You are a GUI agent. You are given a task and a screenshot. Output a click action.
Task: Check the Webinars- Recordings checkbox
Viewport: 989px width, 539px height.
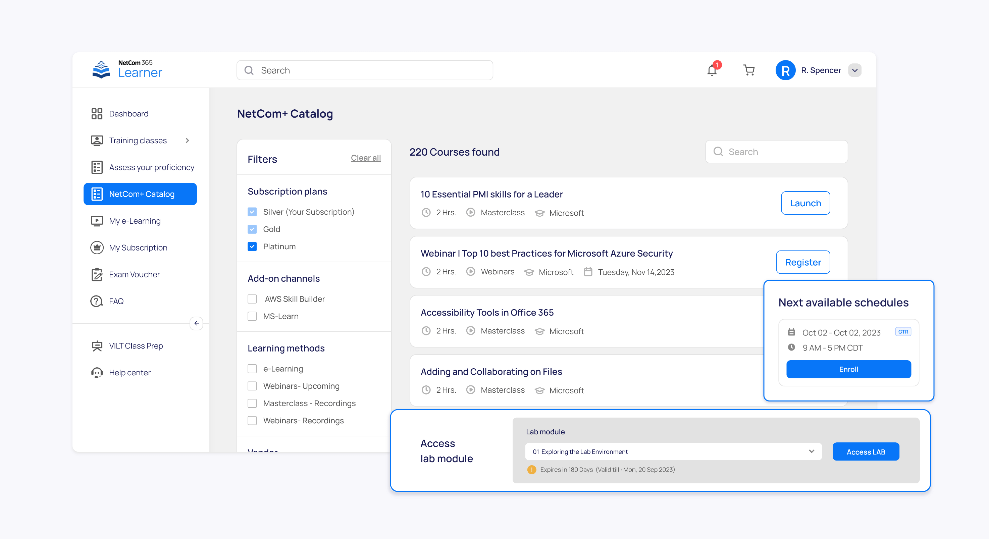point(252,421)
